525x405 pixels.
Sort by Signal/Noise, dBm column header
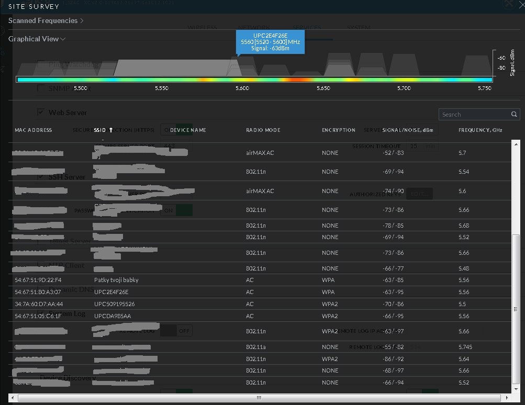click(x=407, y=130)
